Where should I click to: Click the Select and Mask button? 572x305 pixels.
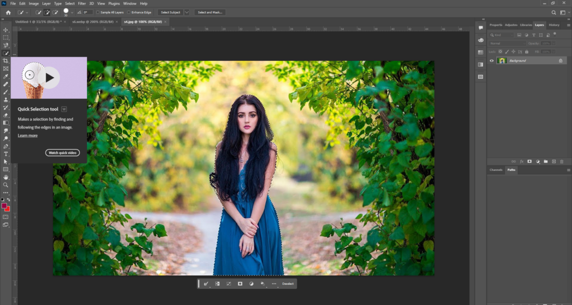click(x=210, y=12)
